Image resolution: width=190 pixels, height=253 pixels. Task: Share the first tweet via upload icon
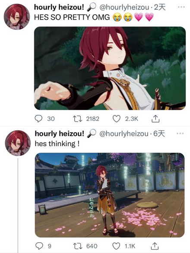pos(155,119)
